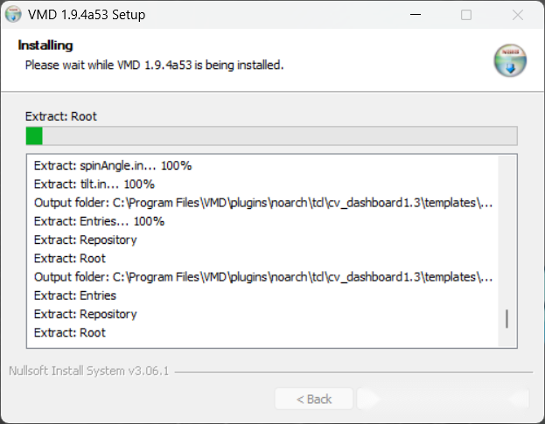Click the install log scrollbar thumb
Image resolution: width=545 pixels, height=424 pixels.
(x=507, y=318)
